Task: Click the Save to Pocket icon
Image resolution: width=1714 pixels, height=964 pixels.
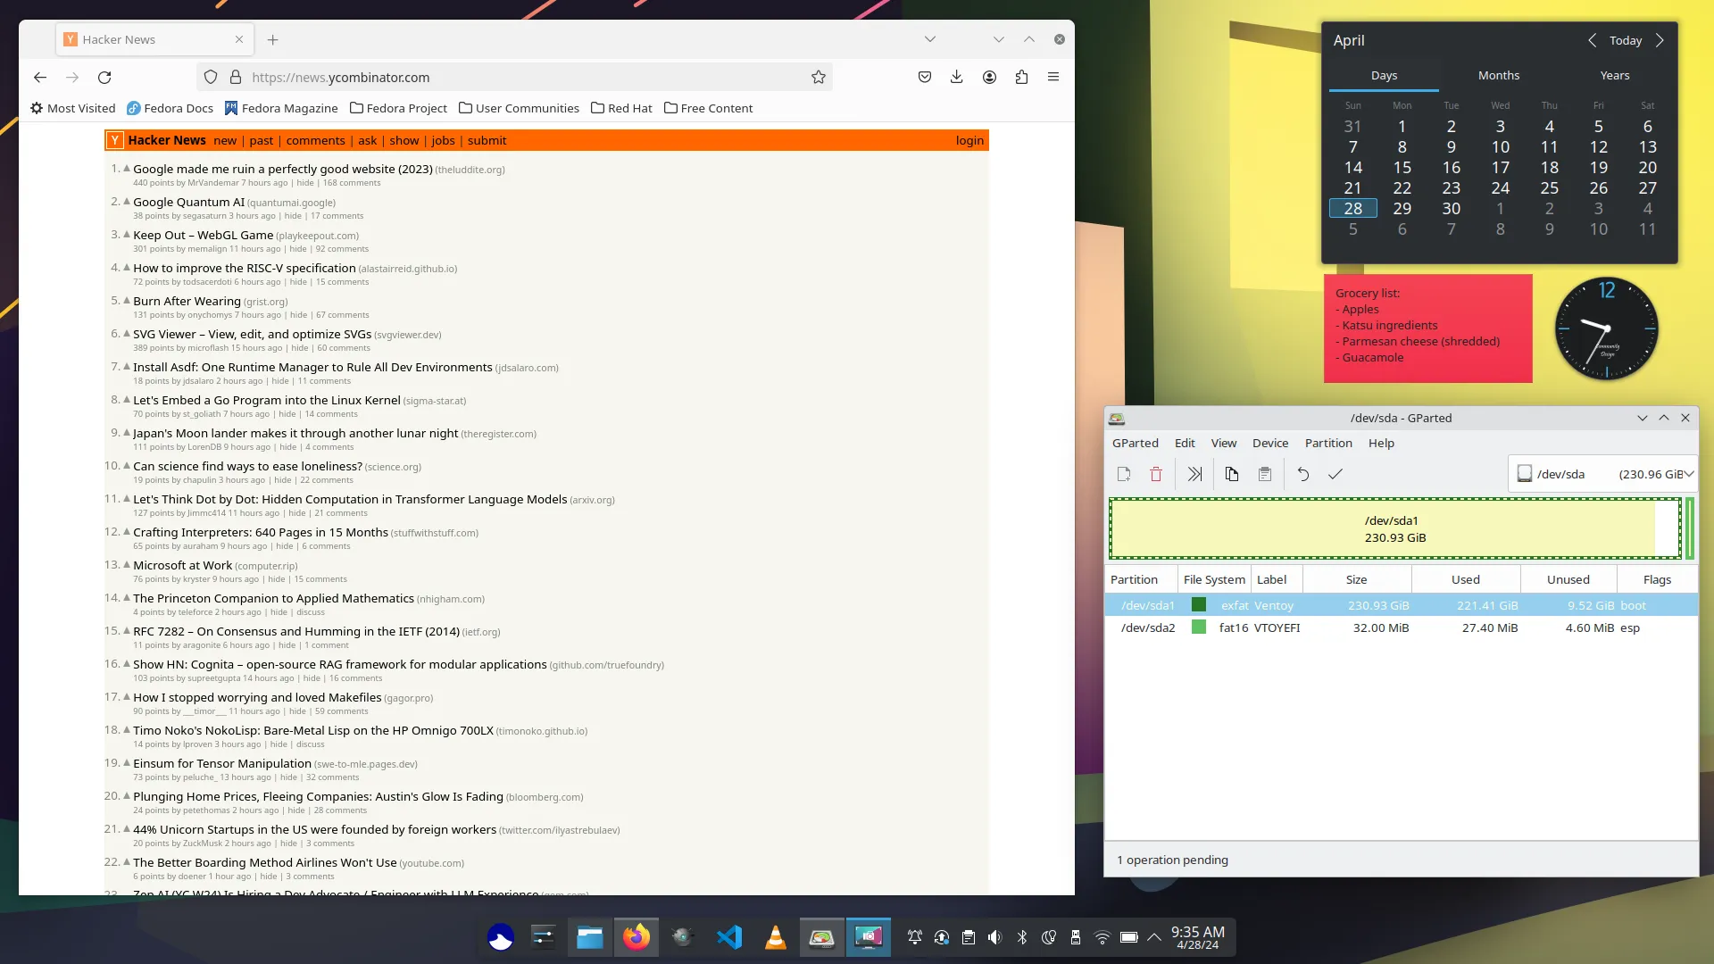Action: point(925,78)
